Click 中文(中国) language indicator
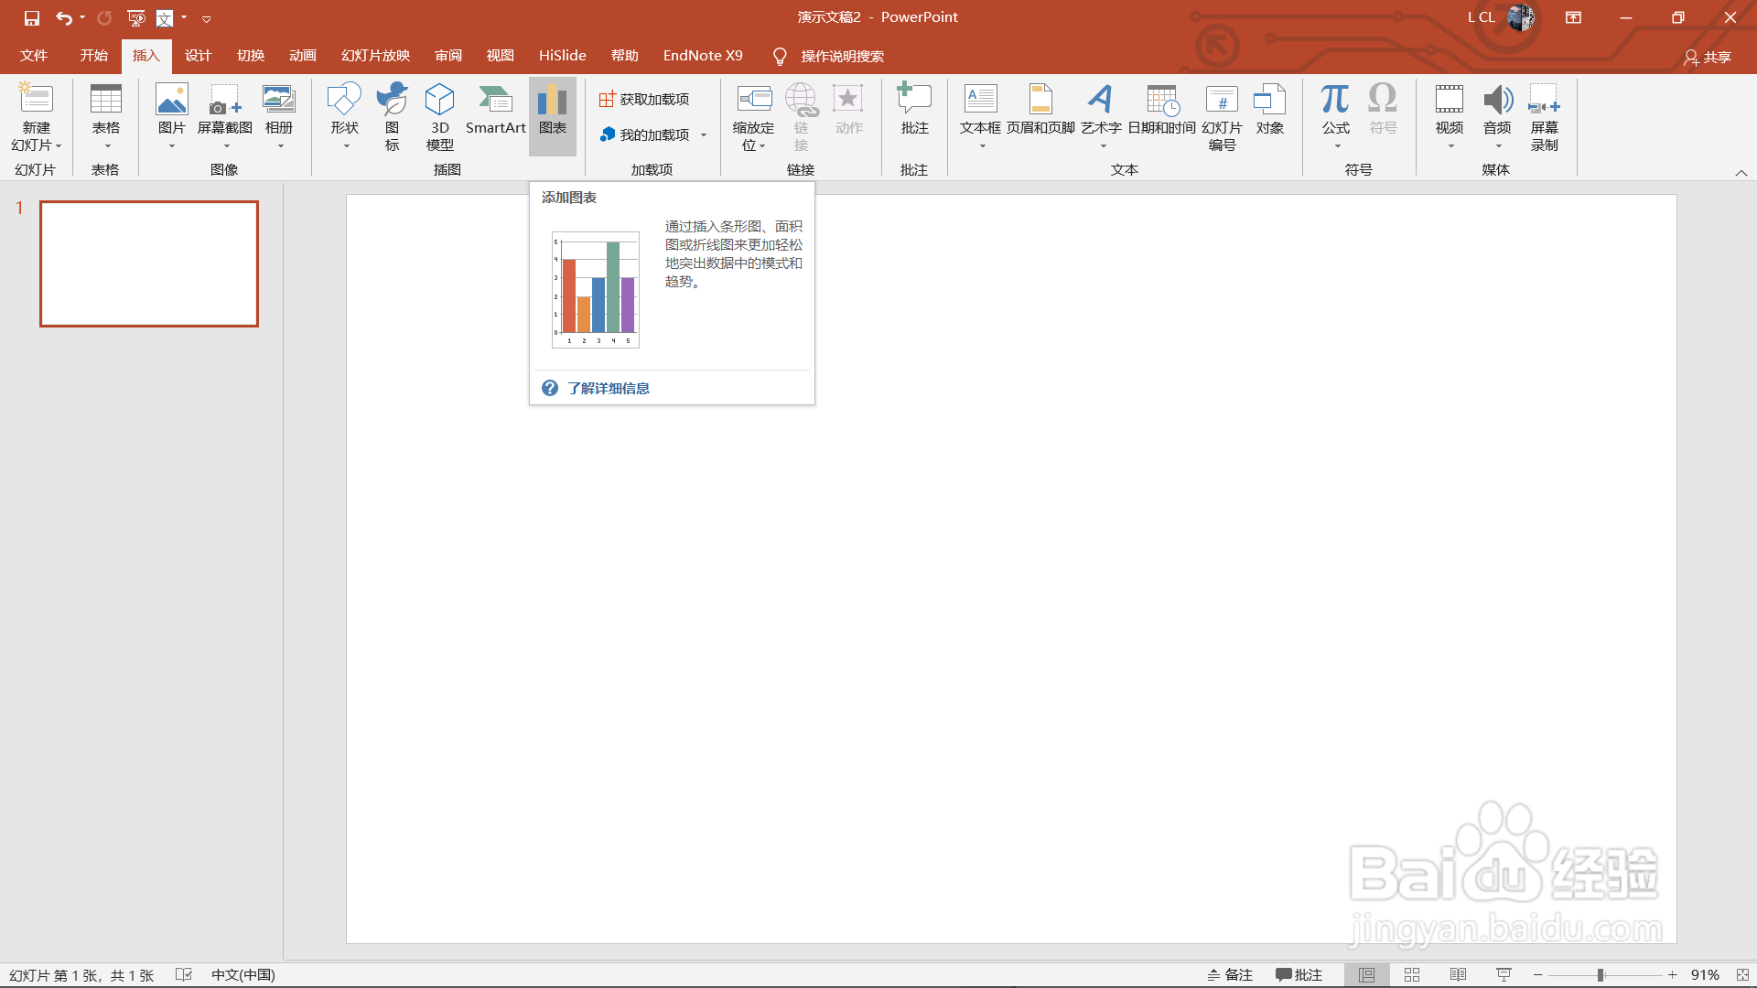Screen dimensions: 1757x988 (243, 975)
